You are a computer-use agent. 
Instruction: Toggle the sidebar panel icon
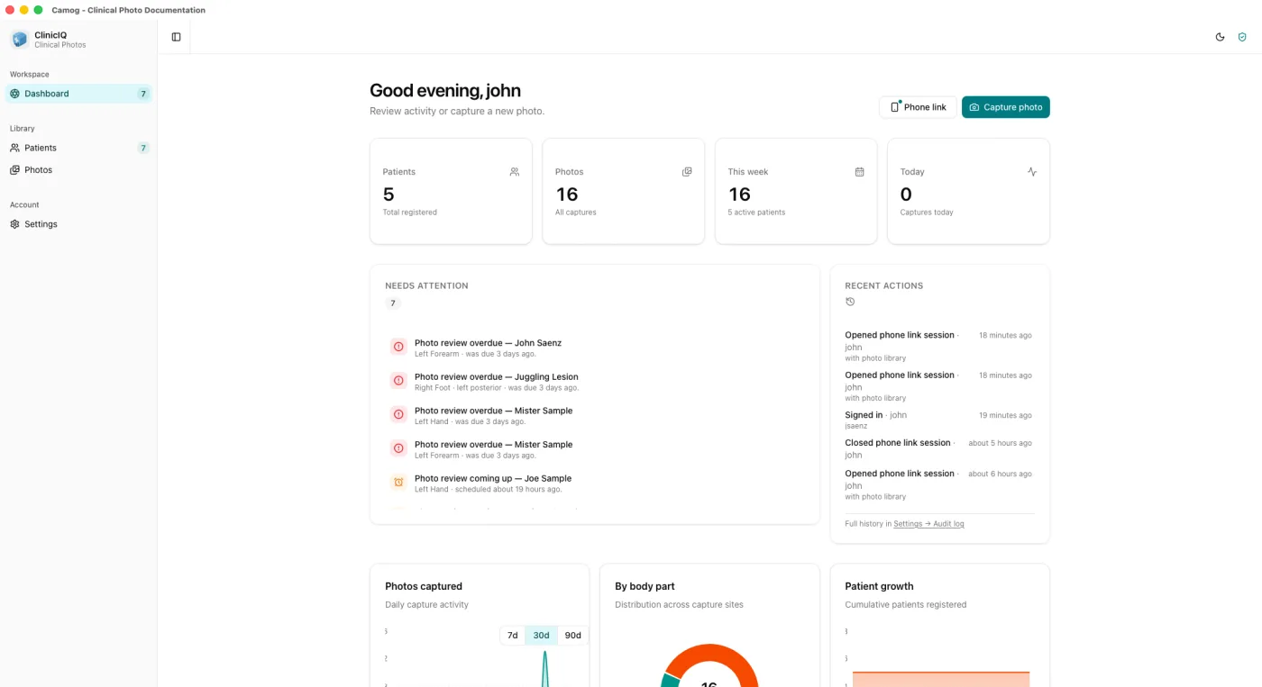coord(176,37)
